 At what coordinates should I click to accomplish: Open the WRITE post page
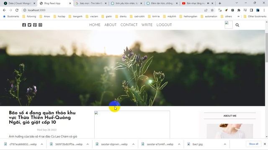(147, 25)
